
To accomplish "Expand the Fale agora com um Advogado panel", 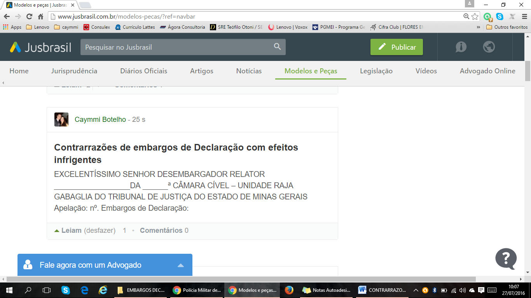I will [x=180, y=265].
